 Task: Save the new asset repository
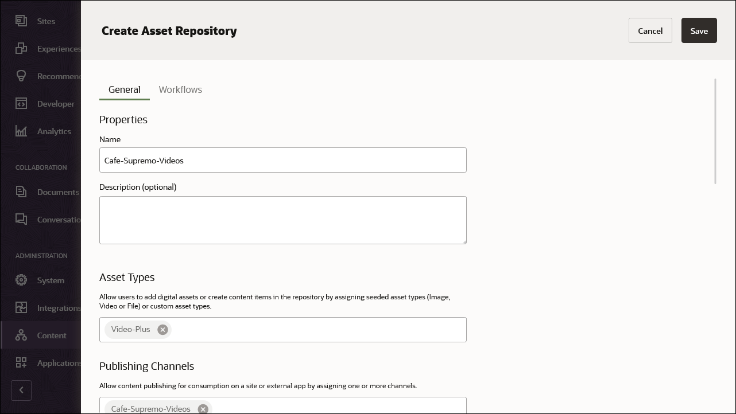coord(699,30)
